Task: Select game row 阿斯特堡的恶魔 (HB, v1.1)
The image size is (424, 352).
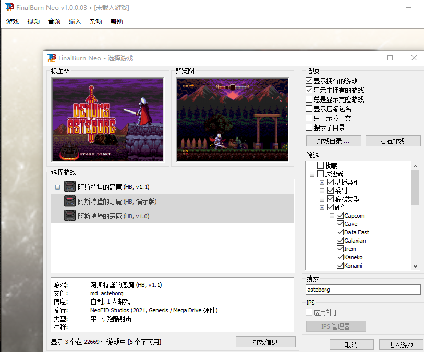Action: pos(173,186)
